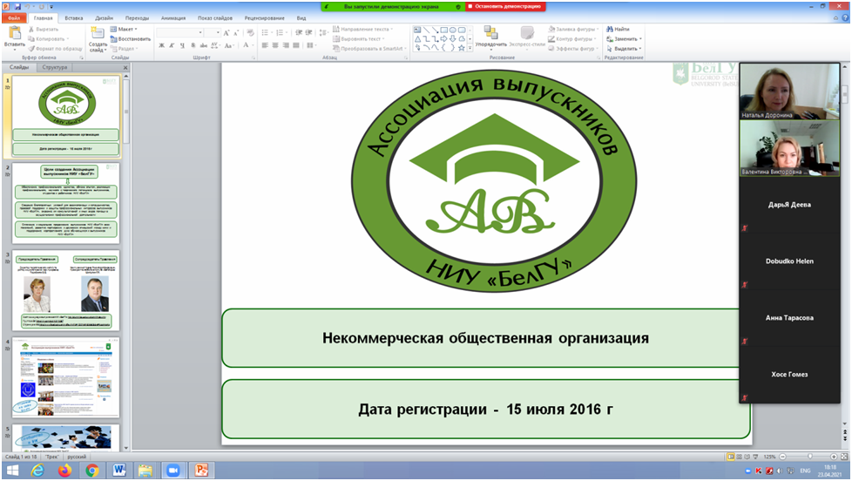Switch to the Insert (Вставка) ribbon tab

click(x=74, y=17)
